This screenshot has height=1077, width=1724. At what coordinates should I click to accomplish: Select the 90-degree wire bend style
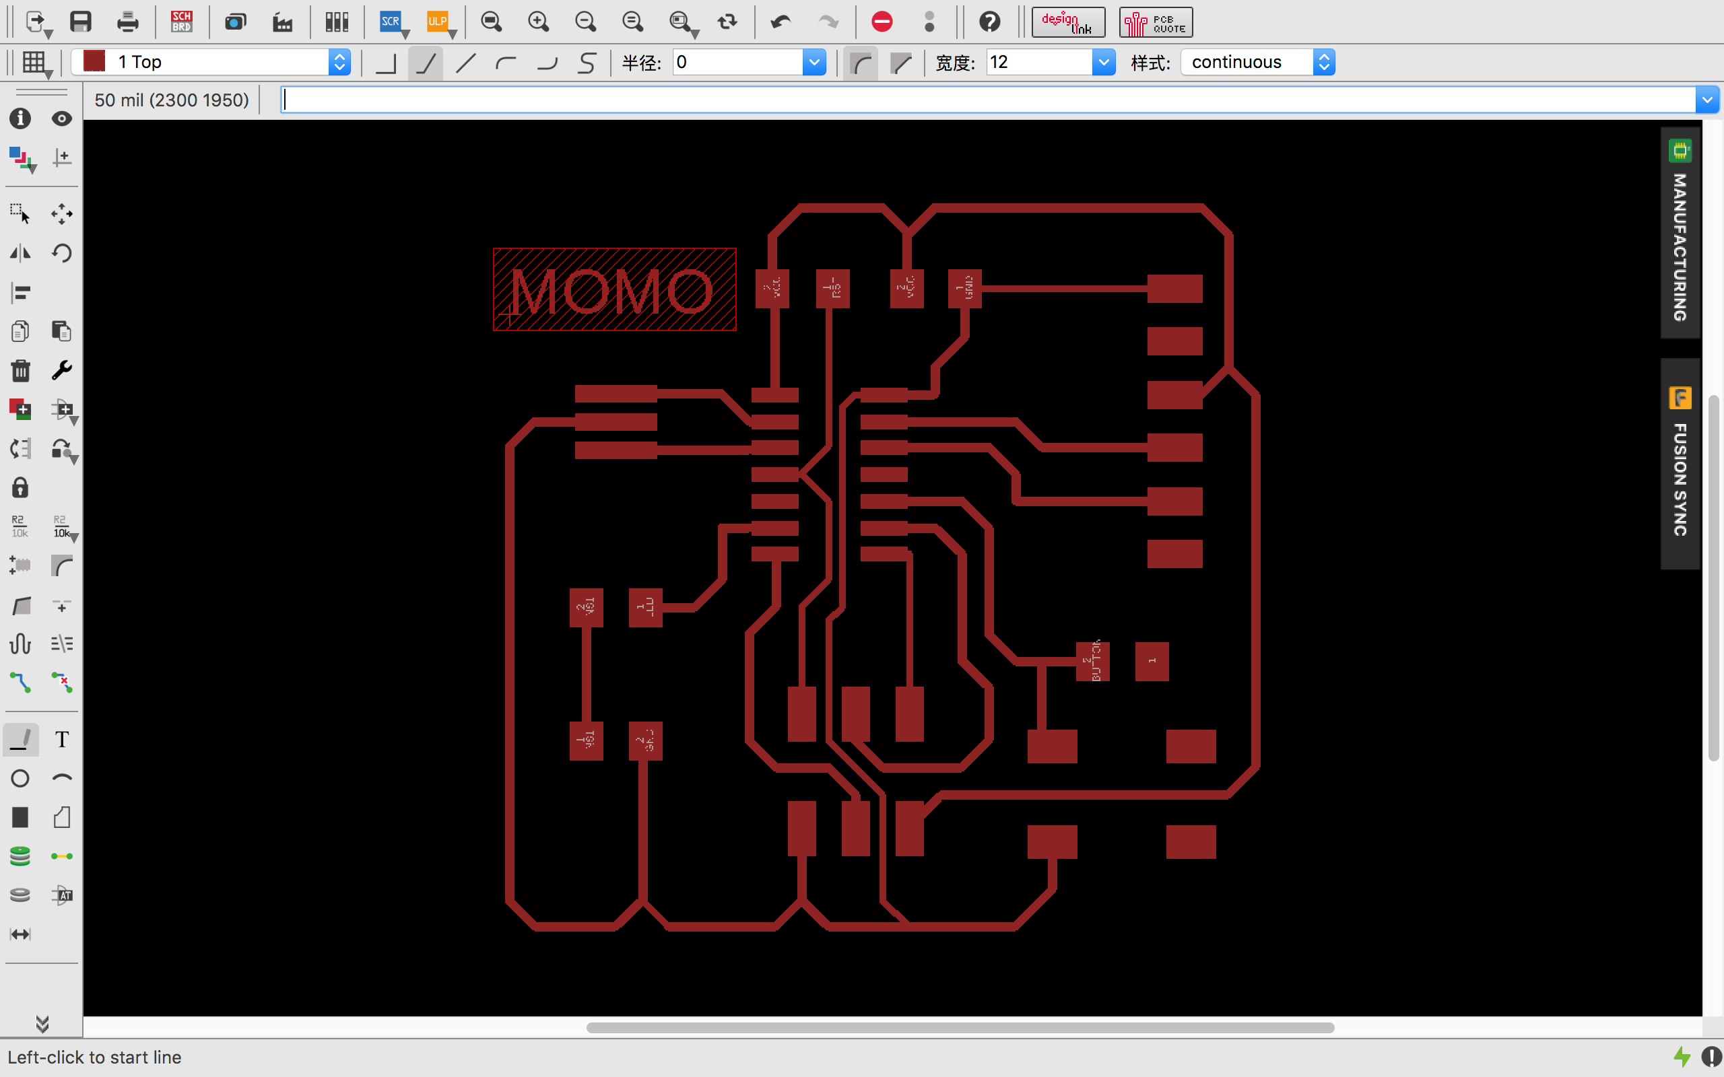[385, 63]
